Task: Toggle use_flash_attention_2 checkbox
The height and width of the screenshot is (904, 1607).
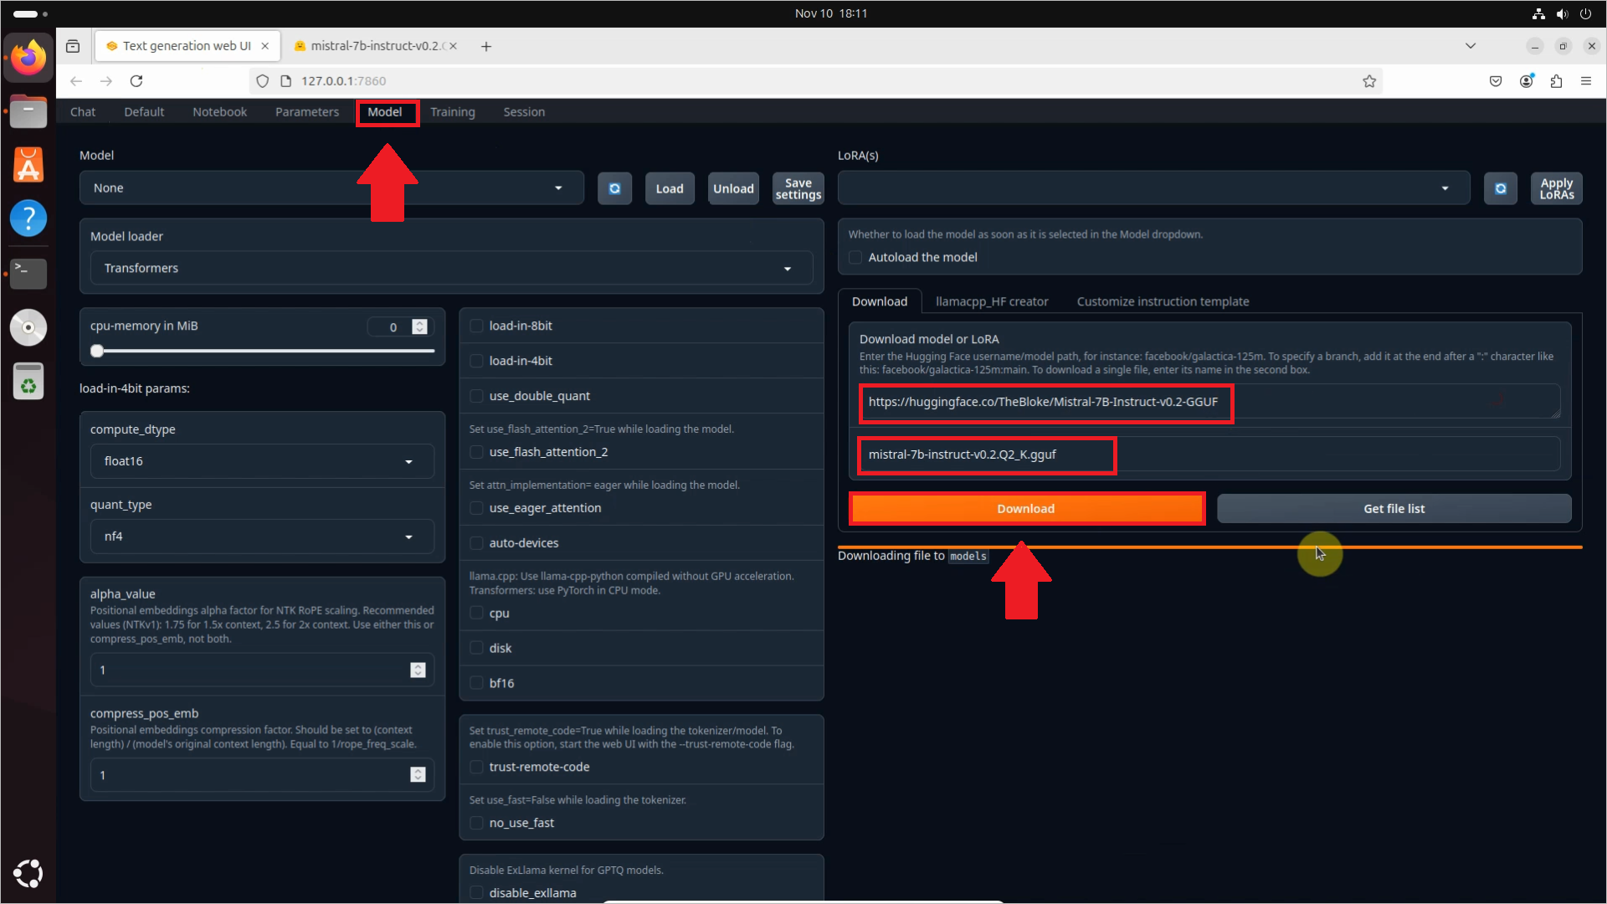Action: pos(476,452)
